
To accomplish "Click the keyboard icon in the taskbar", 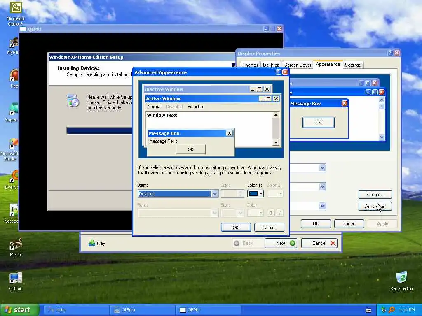I will click(x=368, y=310).
